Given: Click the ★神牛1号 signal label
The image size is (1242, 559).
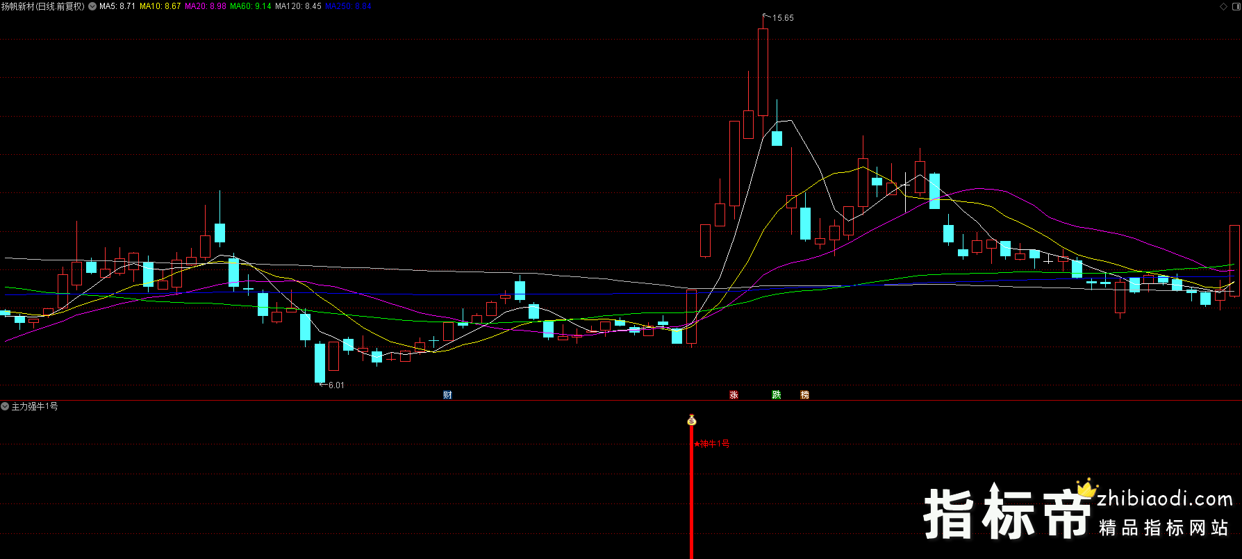Looking at the screenshot, I should click(x=712, y=444).
